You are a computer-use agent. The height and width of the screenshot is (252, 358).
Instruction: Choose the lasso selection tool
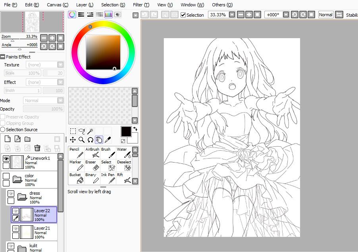(x=81, y=131)
